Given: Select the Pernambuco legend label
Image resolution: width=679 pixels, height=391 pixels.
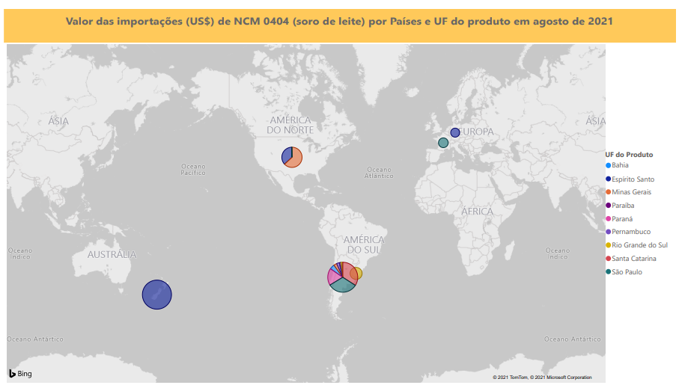Looking at the screenshot, I should click(x=631, y=232).
